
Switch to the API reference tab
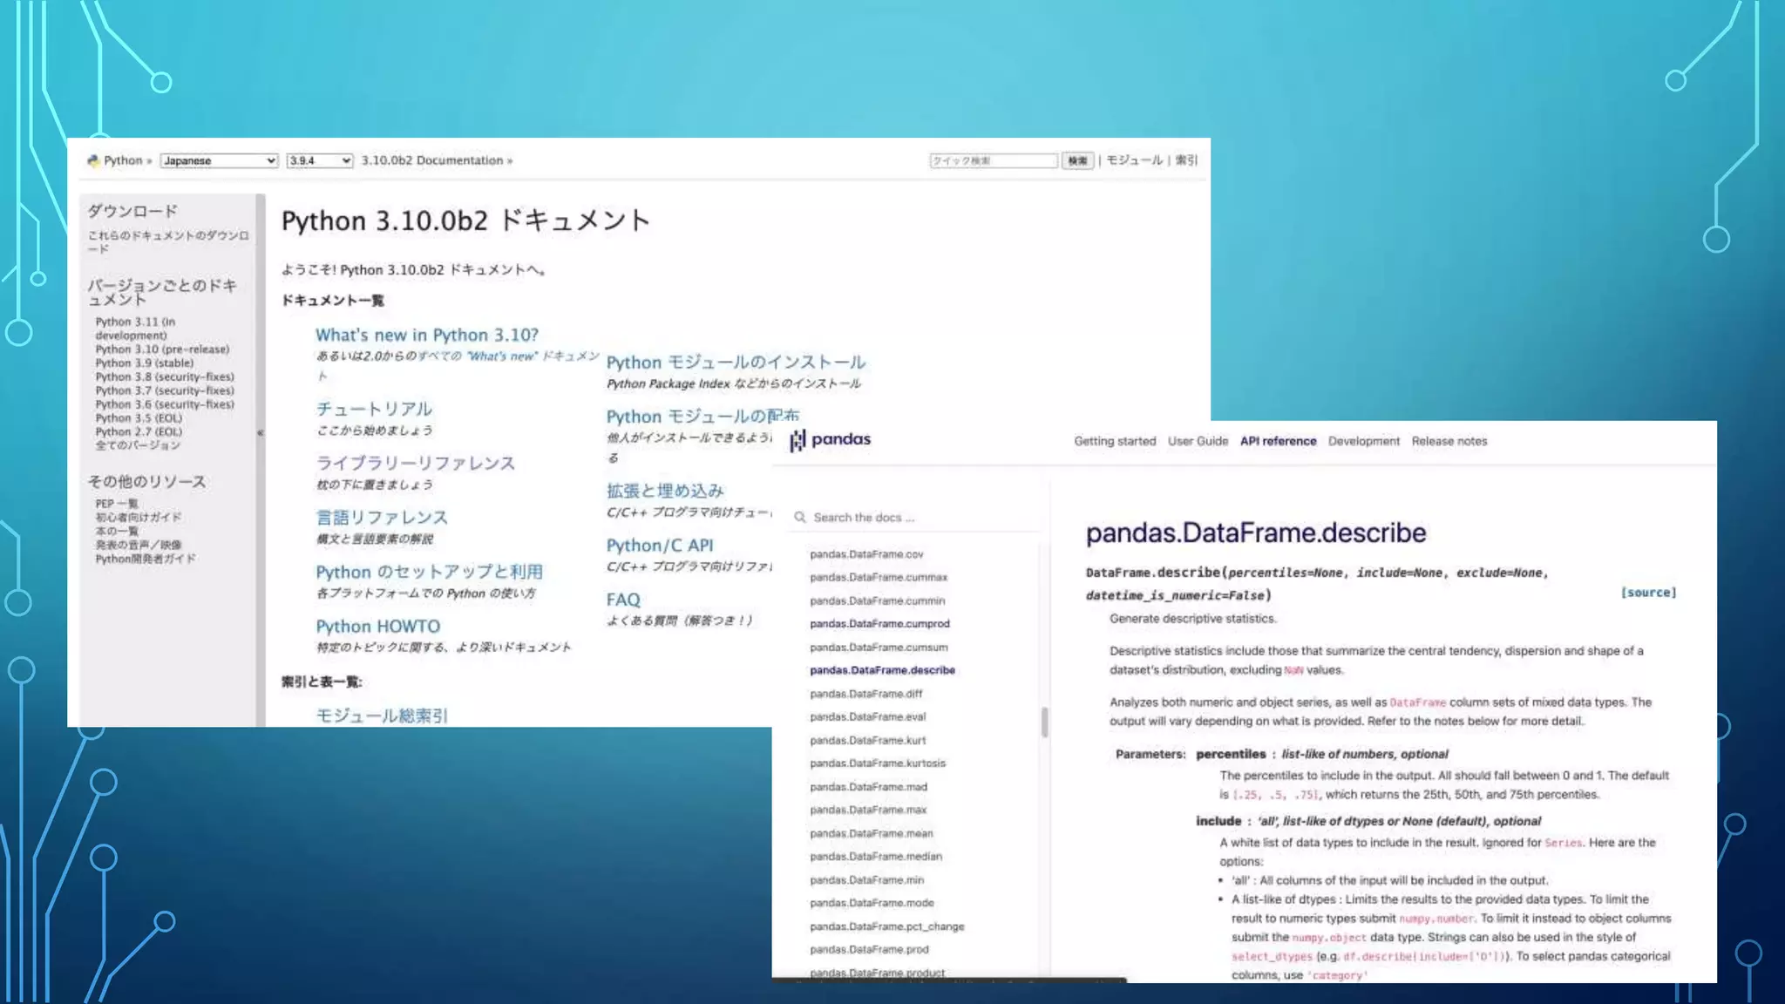tap(1278, 441)
